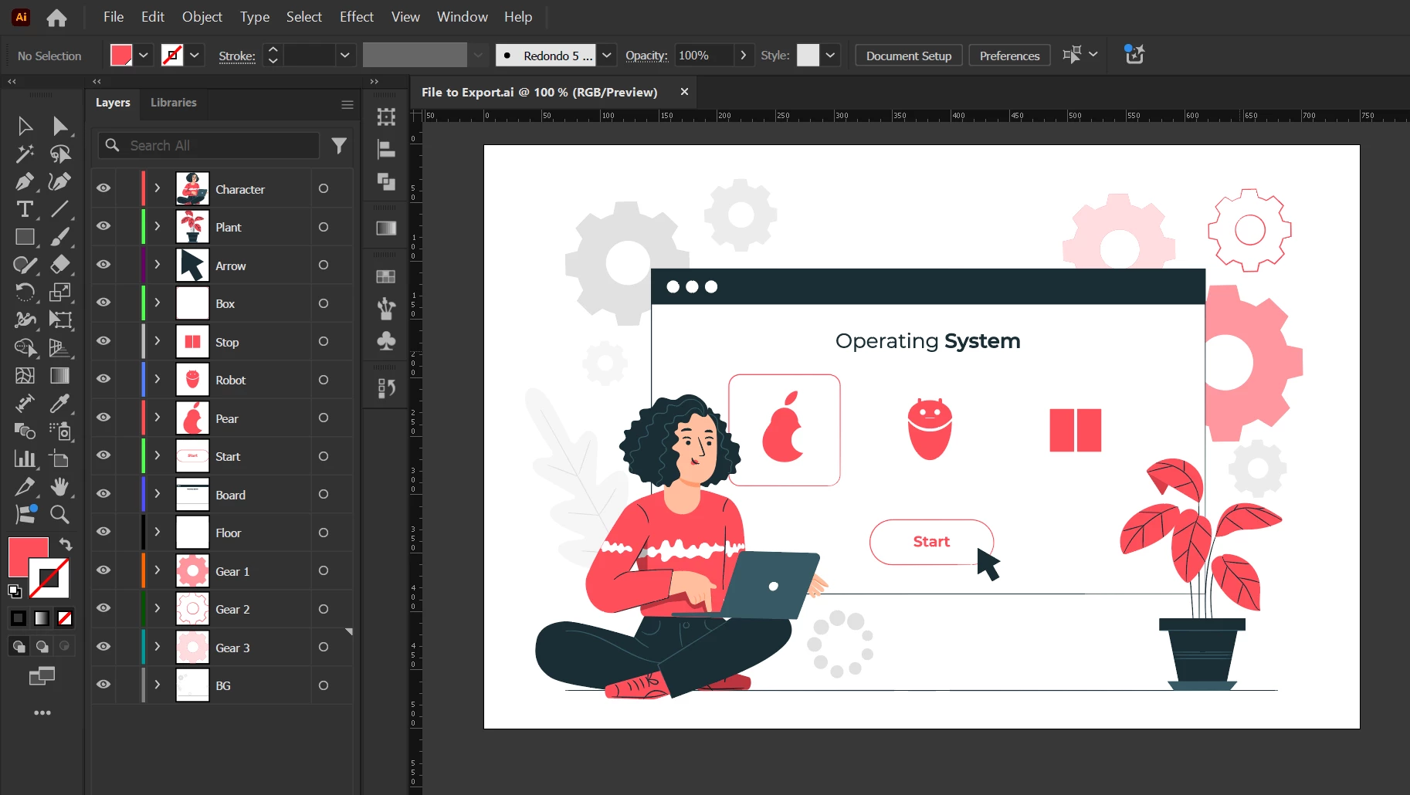This screenshot has height=795, width=1410.
Task: Open Edit Toolbar three dots
Action: (42, 712)
